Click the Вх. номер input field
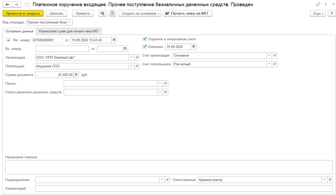The height and width of the screenshot is (195, 336). tap(62, 49)
